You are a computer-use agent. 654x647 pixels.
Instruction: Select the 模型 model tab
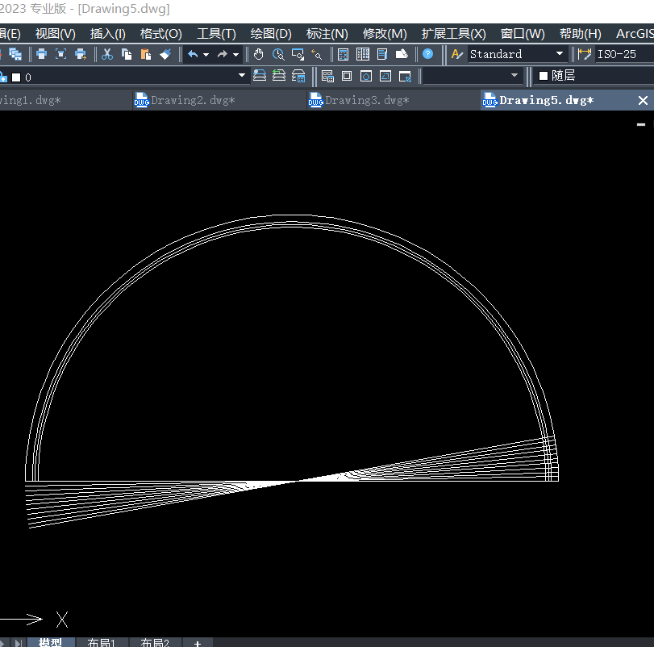(51, 642)
